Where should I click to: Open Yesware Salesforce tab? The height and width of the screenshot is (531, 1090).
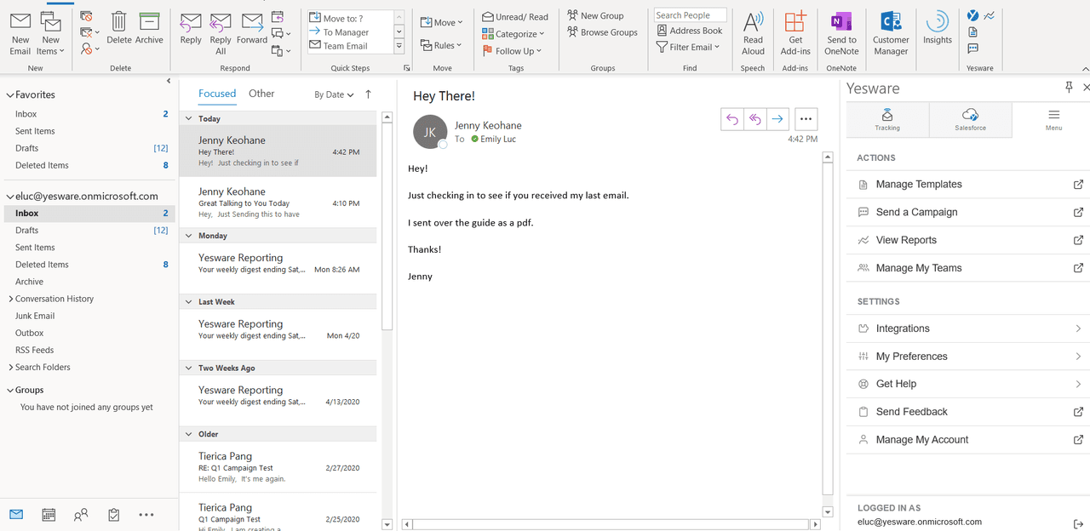970,120
